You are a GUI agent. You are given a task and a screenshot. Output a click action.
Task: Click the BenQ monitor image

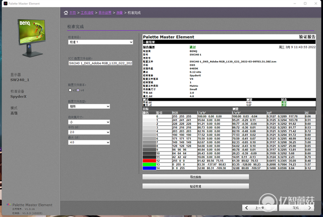[32, 38]
